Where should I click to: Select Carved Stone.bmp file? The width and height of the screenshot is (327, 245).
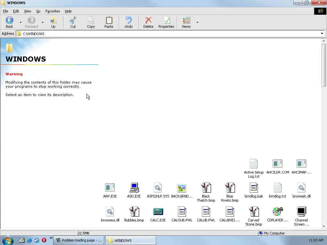coord(254,217)
